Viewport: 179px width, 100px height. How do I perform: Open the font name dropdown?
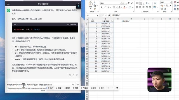point(121,3)
